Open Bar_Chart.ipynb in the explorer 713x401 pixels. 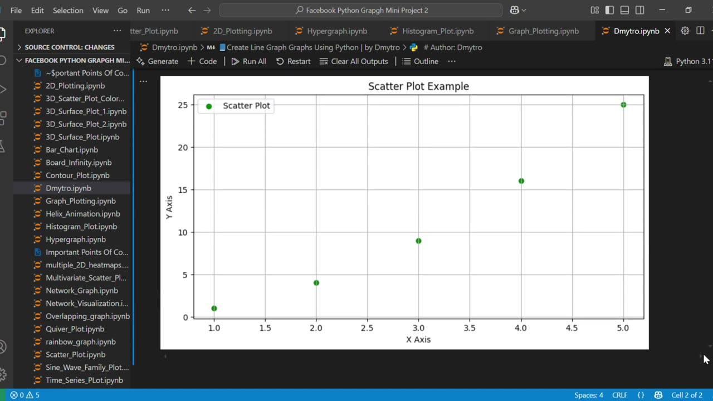pyautogui.click(x=72, y=150)
